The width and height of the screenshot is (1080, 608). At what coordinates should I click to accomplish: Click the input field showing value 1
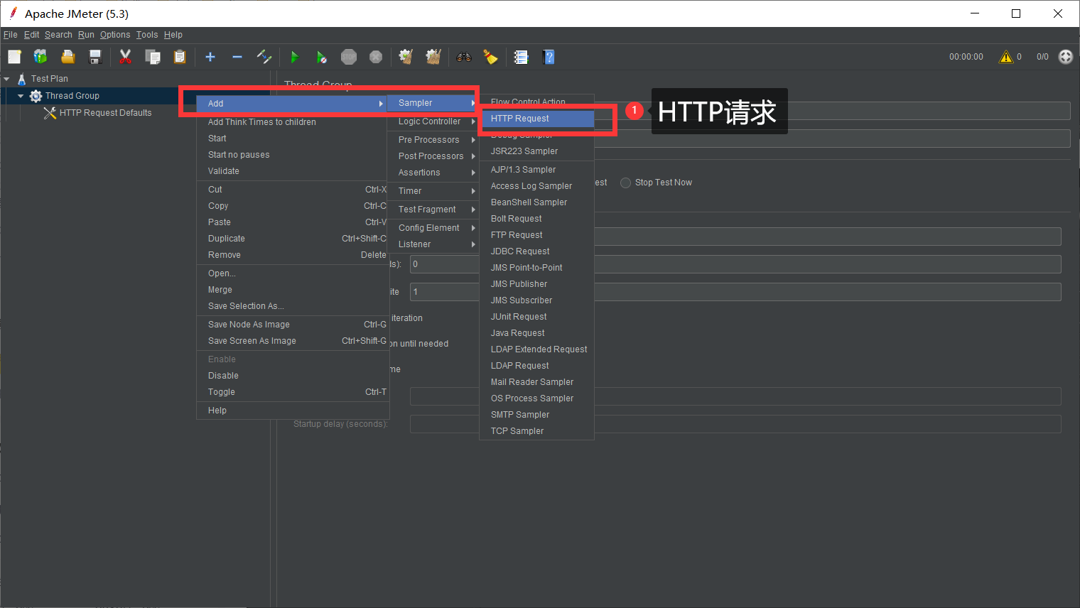pos(735,292)
